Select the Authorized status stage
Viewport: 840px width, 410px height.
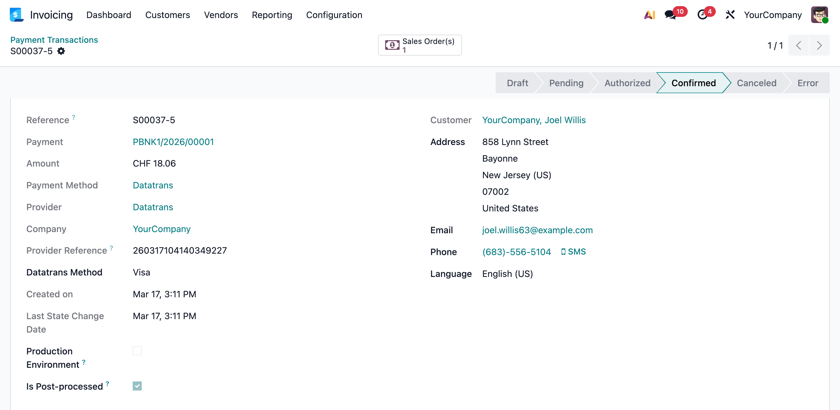[627, 83]
